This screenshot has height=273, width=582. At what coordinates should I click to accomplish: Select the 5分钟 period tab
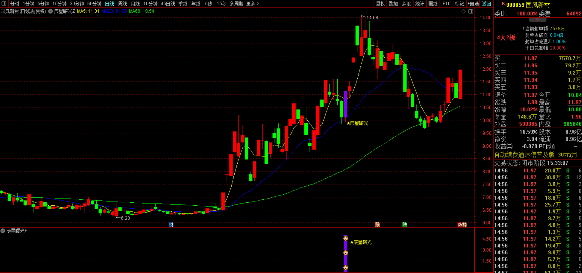pyautogui.click(x=43, y=4)
